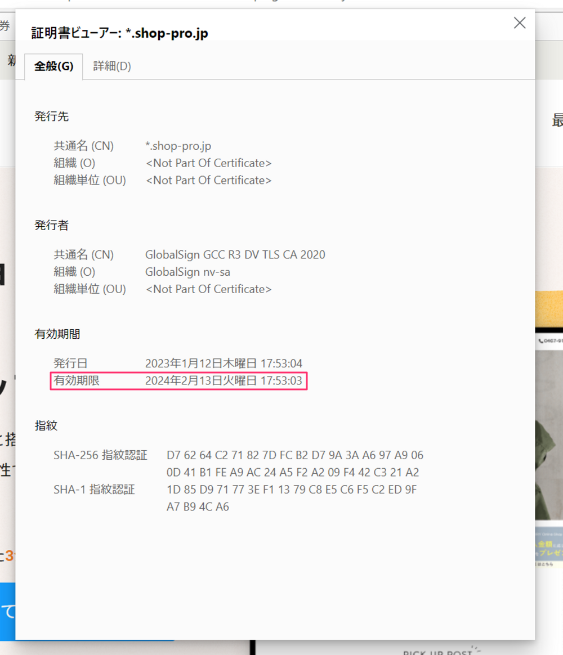Viewport: 563px width, 655px height.
Task: Click the SHA-1 fingerprint starting with 1D 85
Action: click(292, 490)
